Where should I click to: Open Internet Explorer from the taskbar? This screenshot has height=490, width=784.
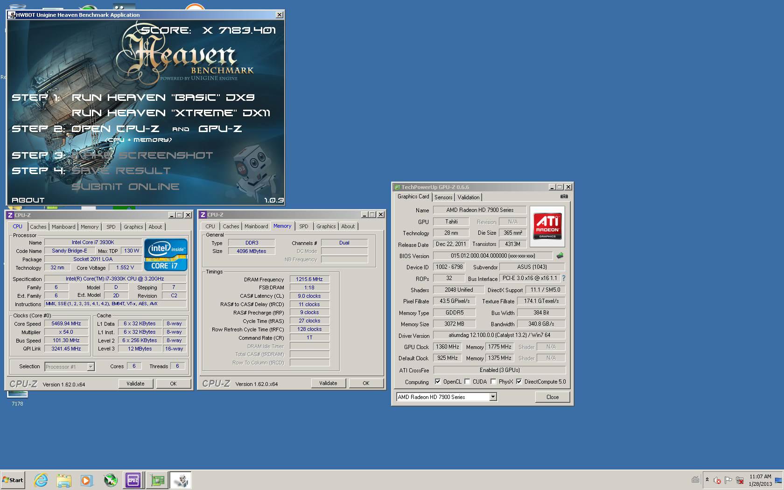tap(41, 480)
